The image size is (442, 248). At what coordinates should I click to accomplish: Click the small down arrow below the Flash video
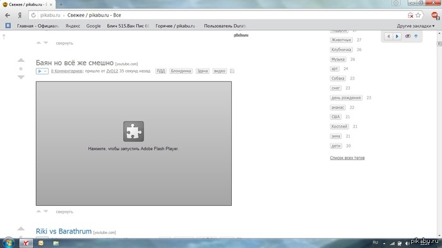click(x=45, y=211)
